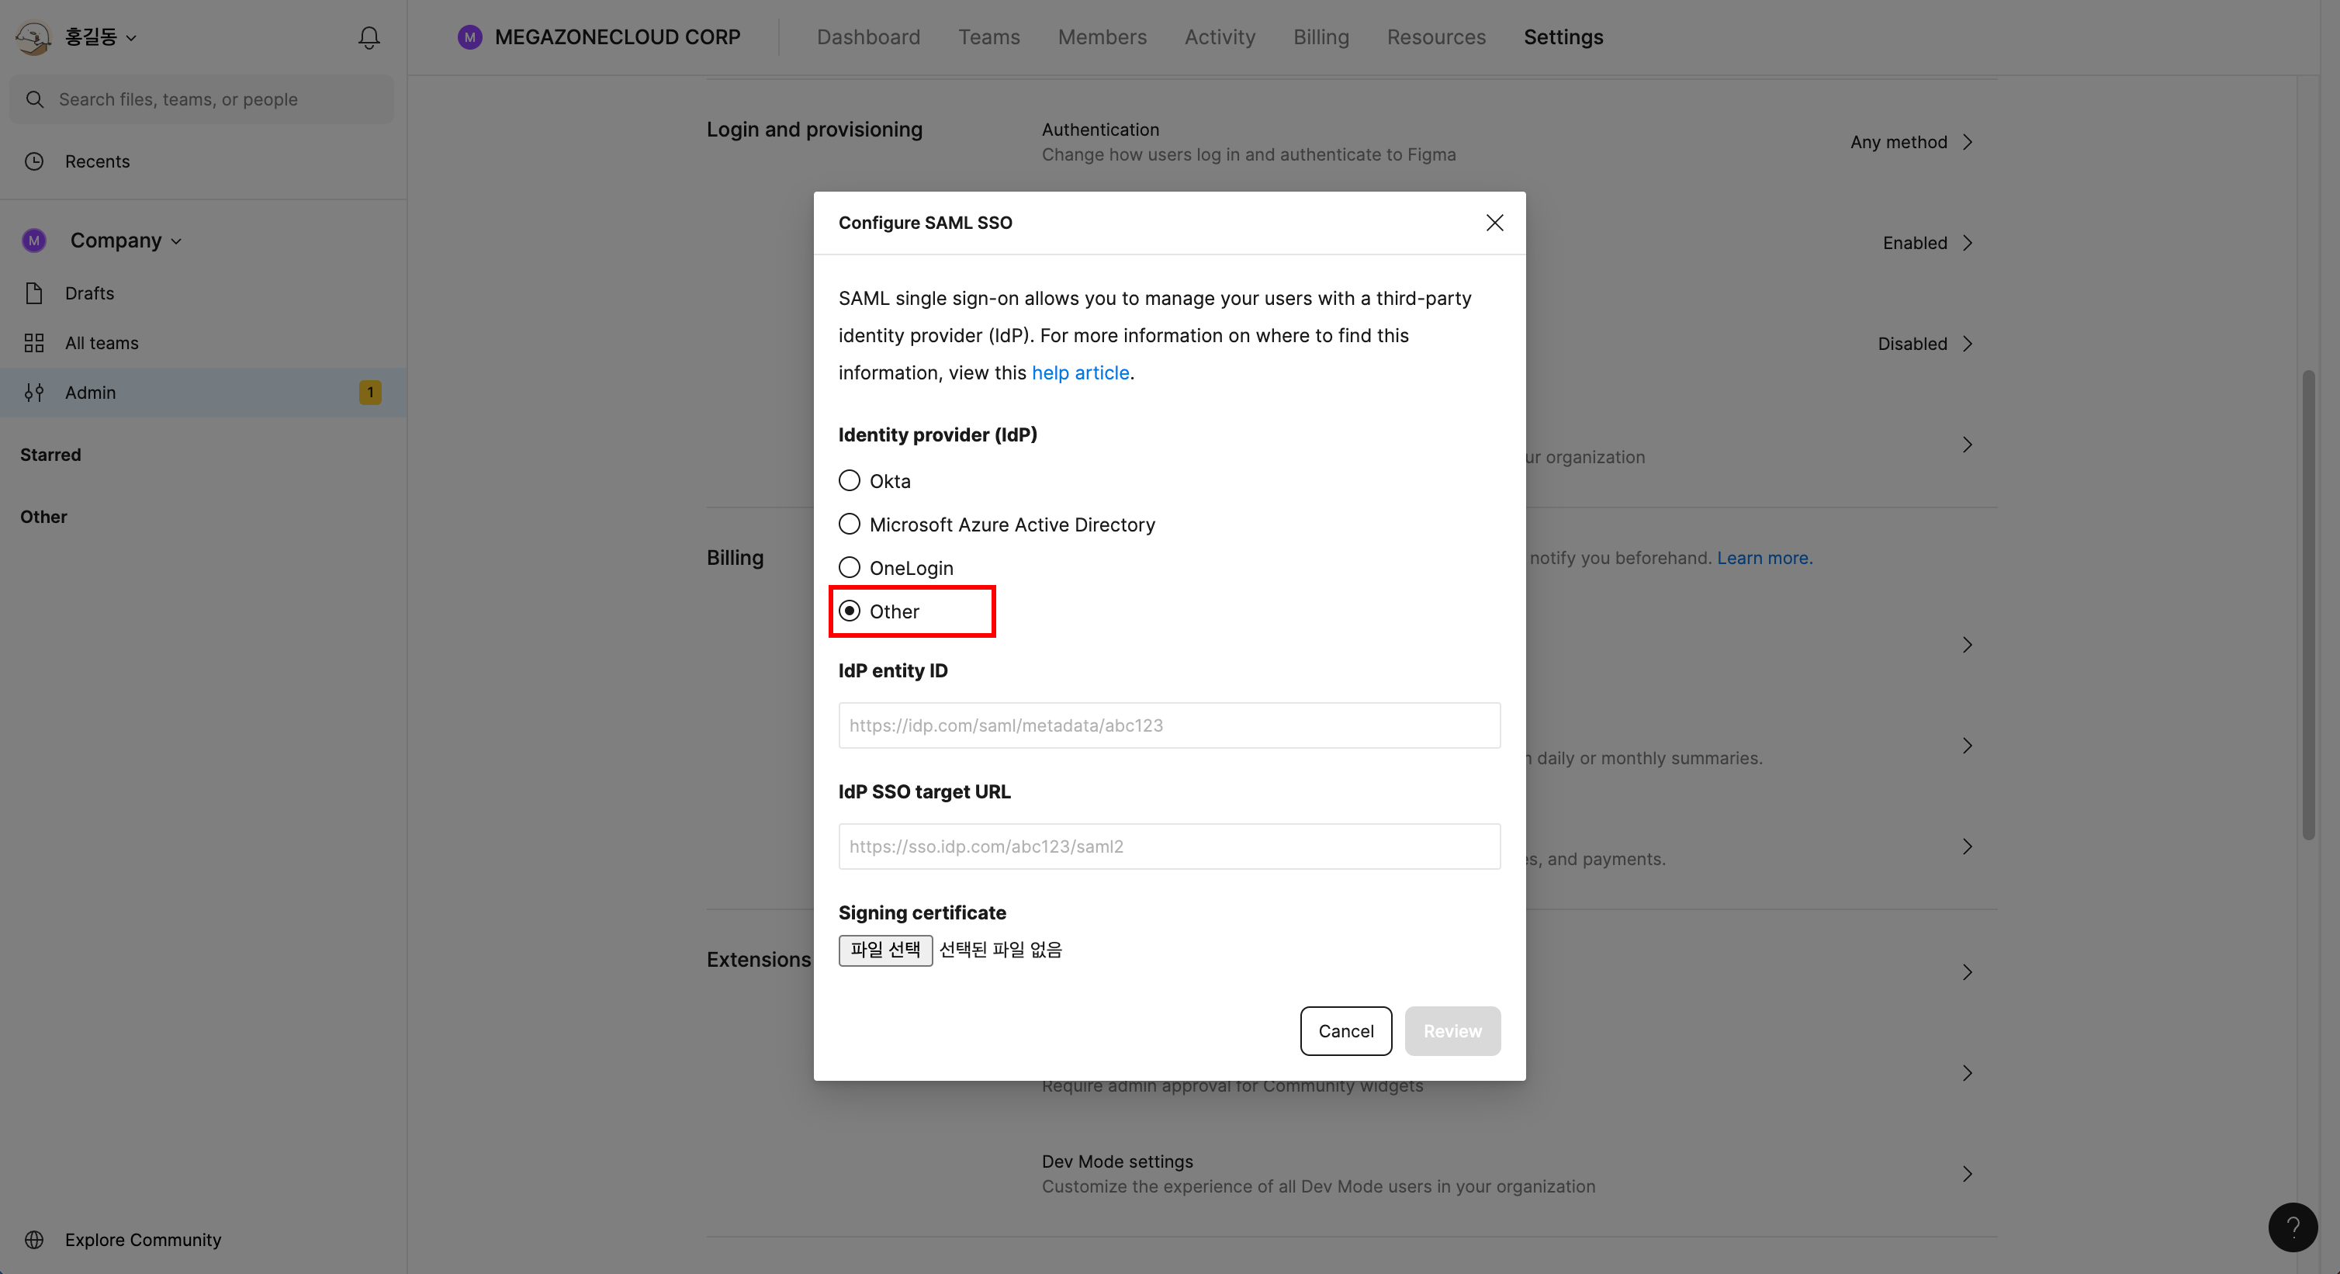This screenshot has height=1274, width=2340.
Task: Select the Okta radio button
Action: tap(850, 479)
